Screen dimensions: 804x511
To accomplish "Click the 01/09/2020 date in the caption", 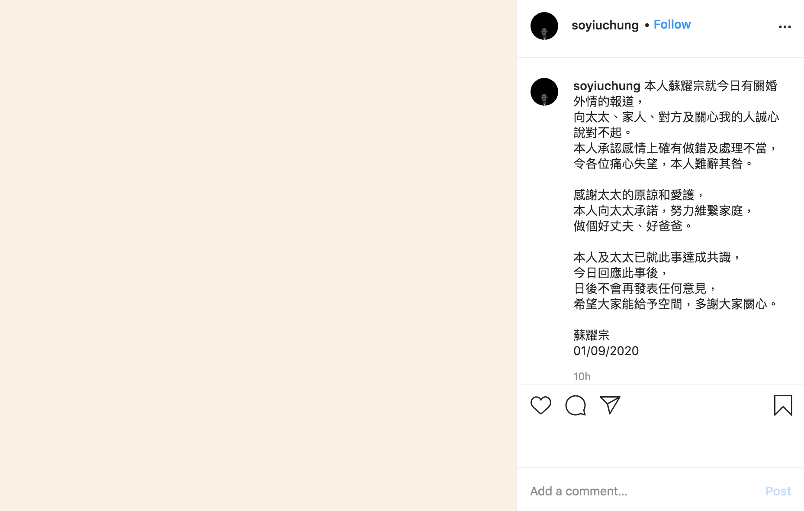I will [606, 351].
